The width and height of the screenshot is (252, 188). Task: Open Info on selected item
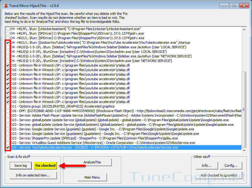click(x=33, y=175)
